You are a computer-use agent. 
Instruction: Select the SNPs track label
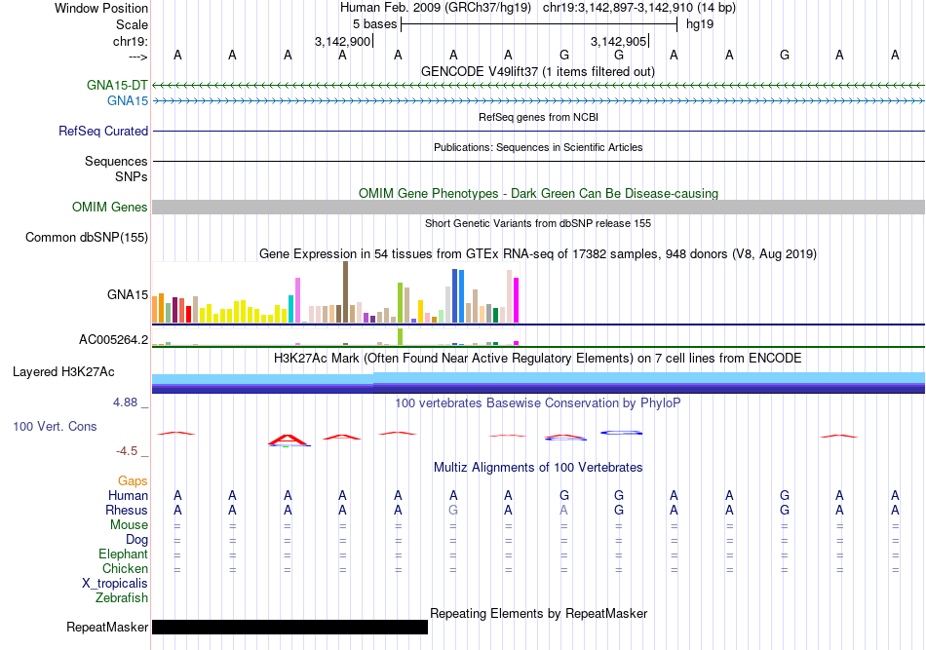pyautogui.click(x=132, y=176)
